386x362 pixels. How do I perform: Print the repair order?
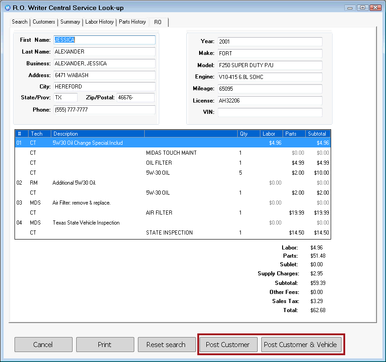pos(105,344)
